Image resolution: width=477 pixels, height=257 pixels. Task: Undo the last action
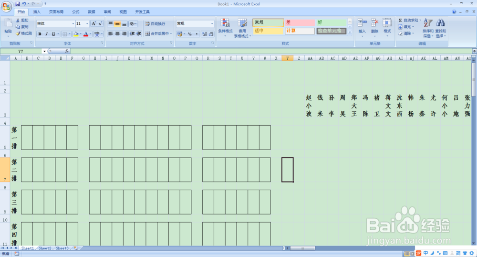[24, 4]
